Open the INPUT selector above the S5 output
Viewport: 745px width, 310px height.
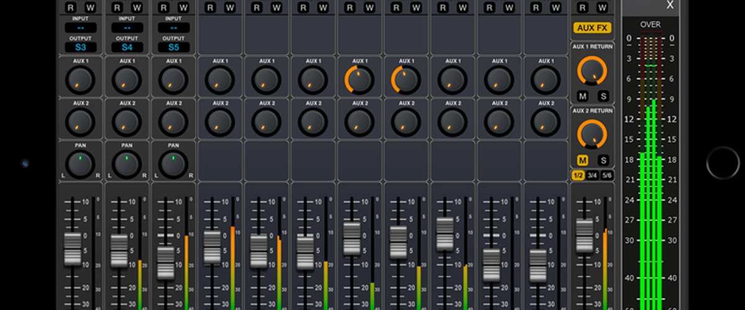pos(174,28)
